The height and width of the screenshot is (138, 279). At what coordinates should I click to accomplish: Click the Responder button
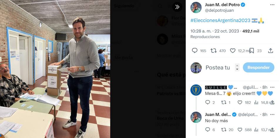(x=258, y=67)
